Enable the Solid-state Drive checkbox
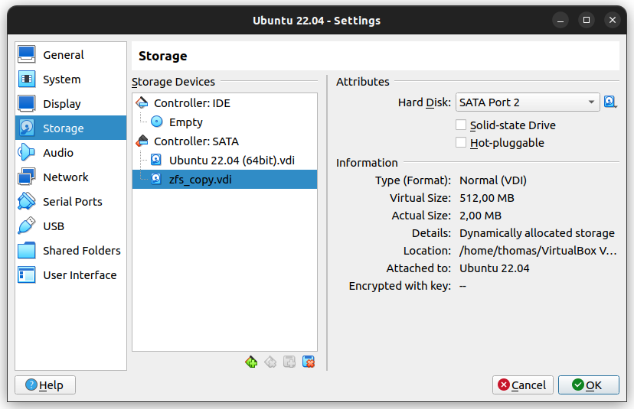 coord(461,125)
